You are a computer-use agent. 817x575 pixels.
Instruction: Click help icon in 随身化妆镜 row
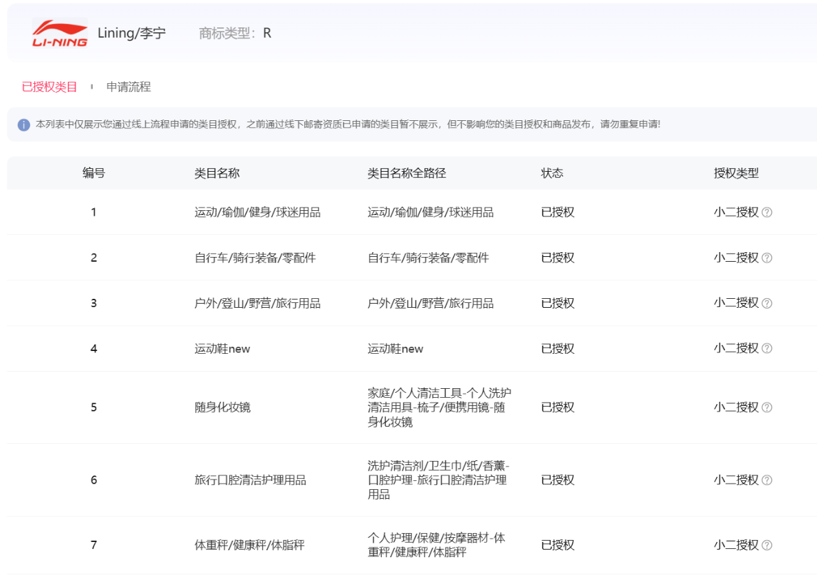click(767, 408)
